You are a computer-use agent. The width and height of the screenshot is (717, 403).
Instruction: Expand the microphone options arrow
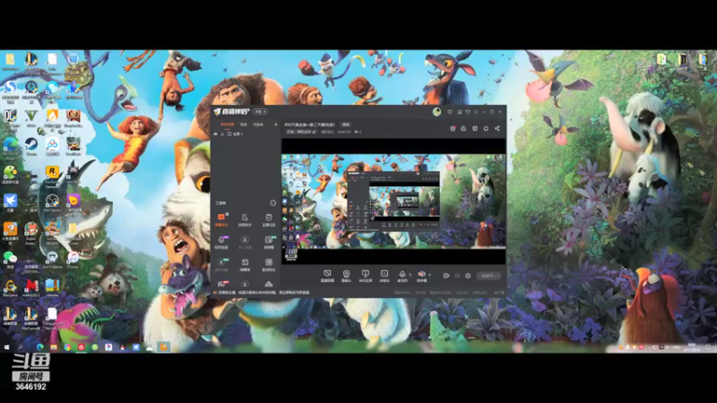click(x=410, y=275)
